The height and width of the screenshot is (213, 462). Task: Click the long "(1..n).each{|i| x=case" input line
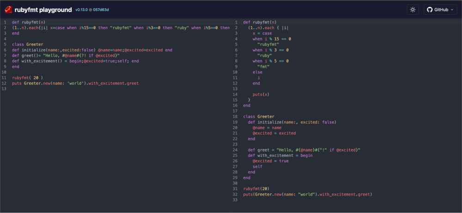coord(121,28)
